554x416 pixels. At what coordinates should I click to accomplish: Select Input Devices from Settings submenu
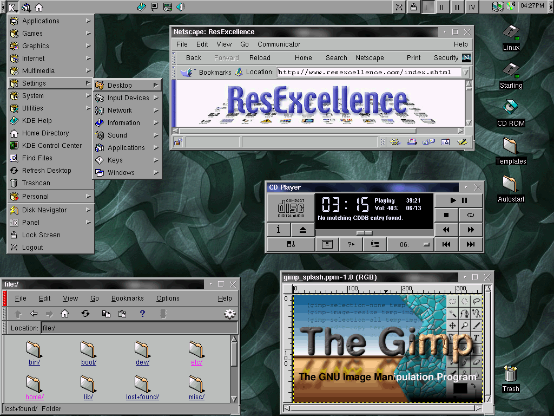[128, 98]
